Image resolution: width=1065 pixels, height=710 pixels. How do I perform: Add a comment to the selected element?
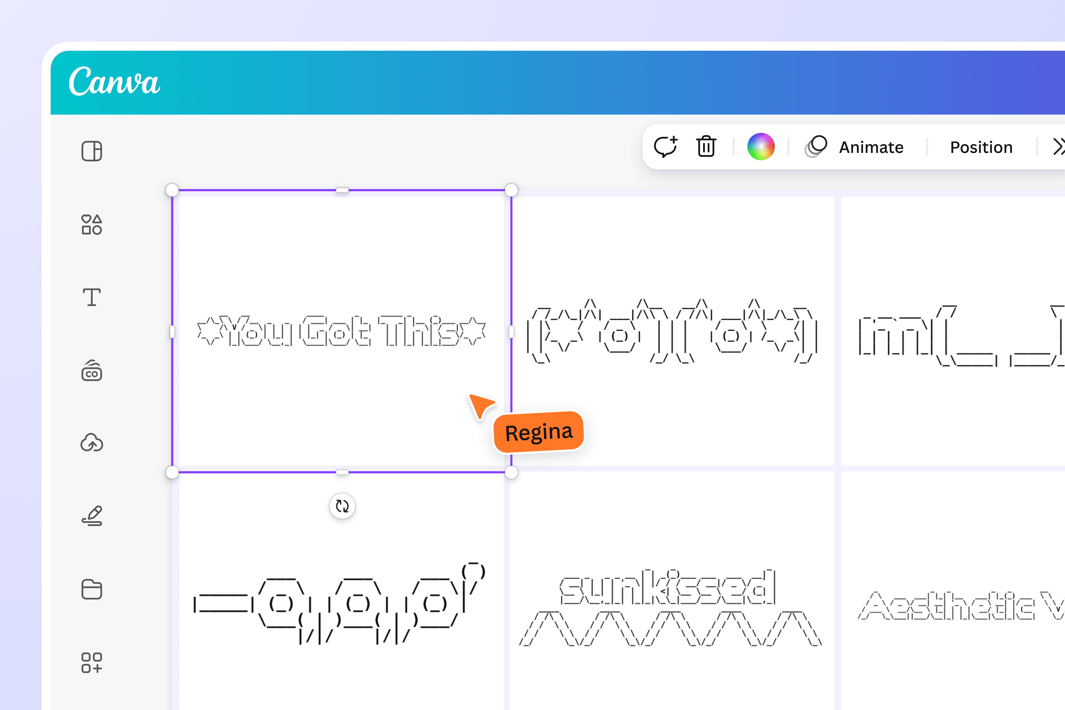tap(666, 146)
